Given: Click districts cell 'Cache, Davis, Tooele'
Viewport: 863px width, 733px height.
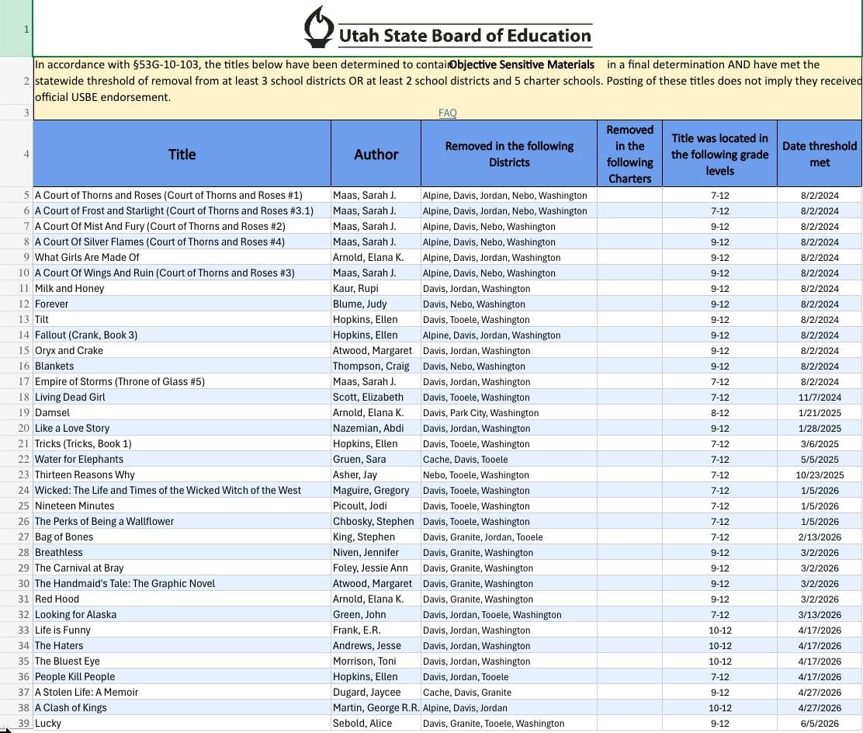Looking at the screenshot, I should click(x=509, y=460).
